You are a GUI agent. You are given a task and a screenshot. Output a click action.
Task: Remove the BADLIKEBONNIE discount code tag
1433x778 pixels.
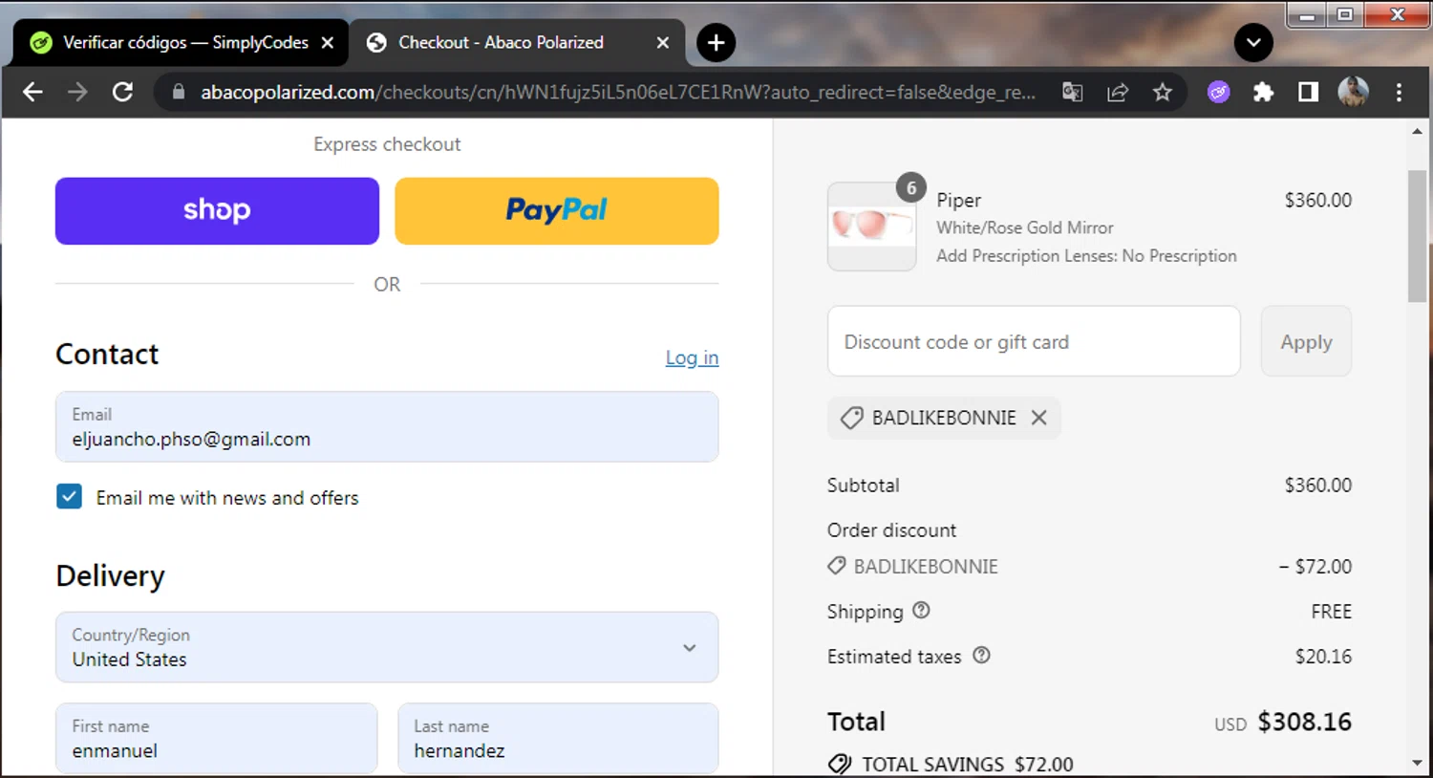click(x=1039, y=418)
